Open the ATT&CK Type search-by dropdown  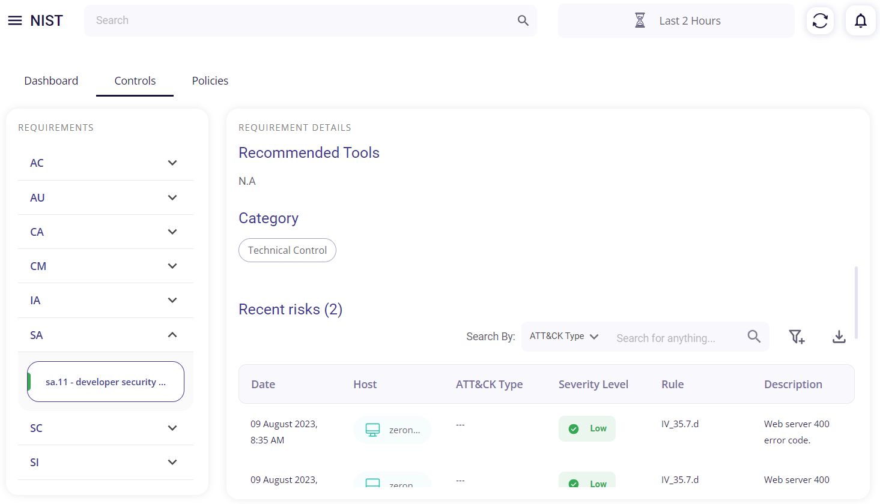coord(564,336)
